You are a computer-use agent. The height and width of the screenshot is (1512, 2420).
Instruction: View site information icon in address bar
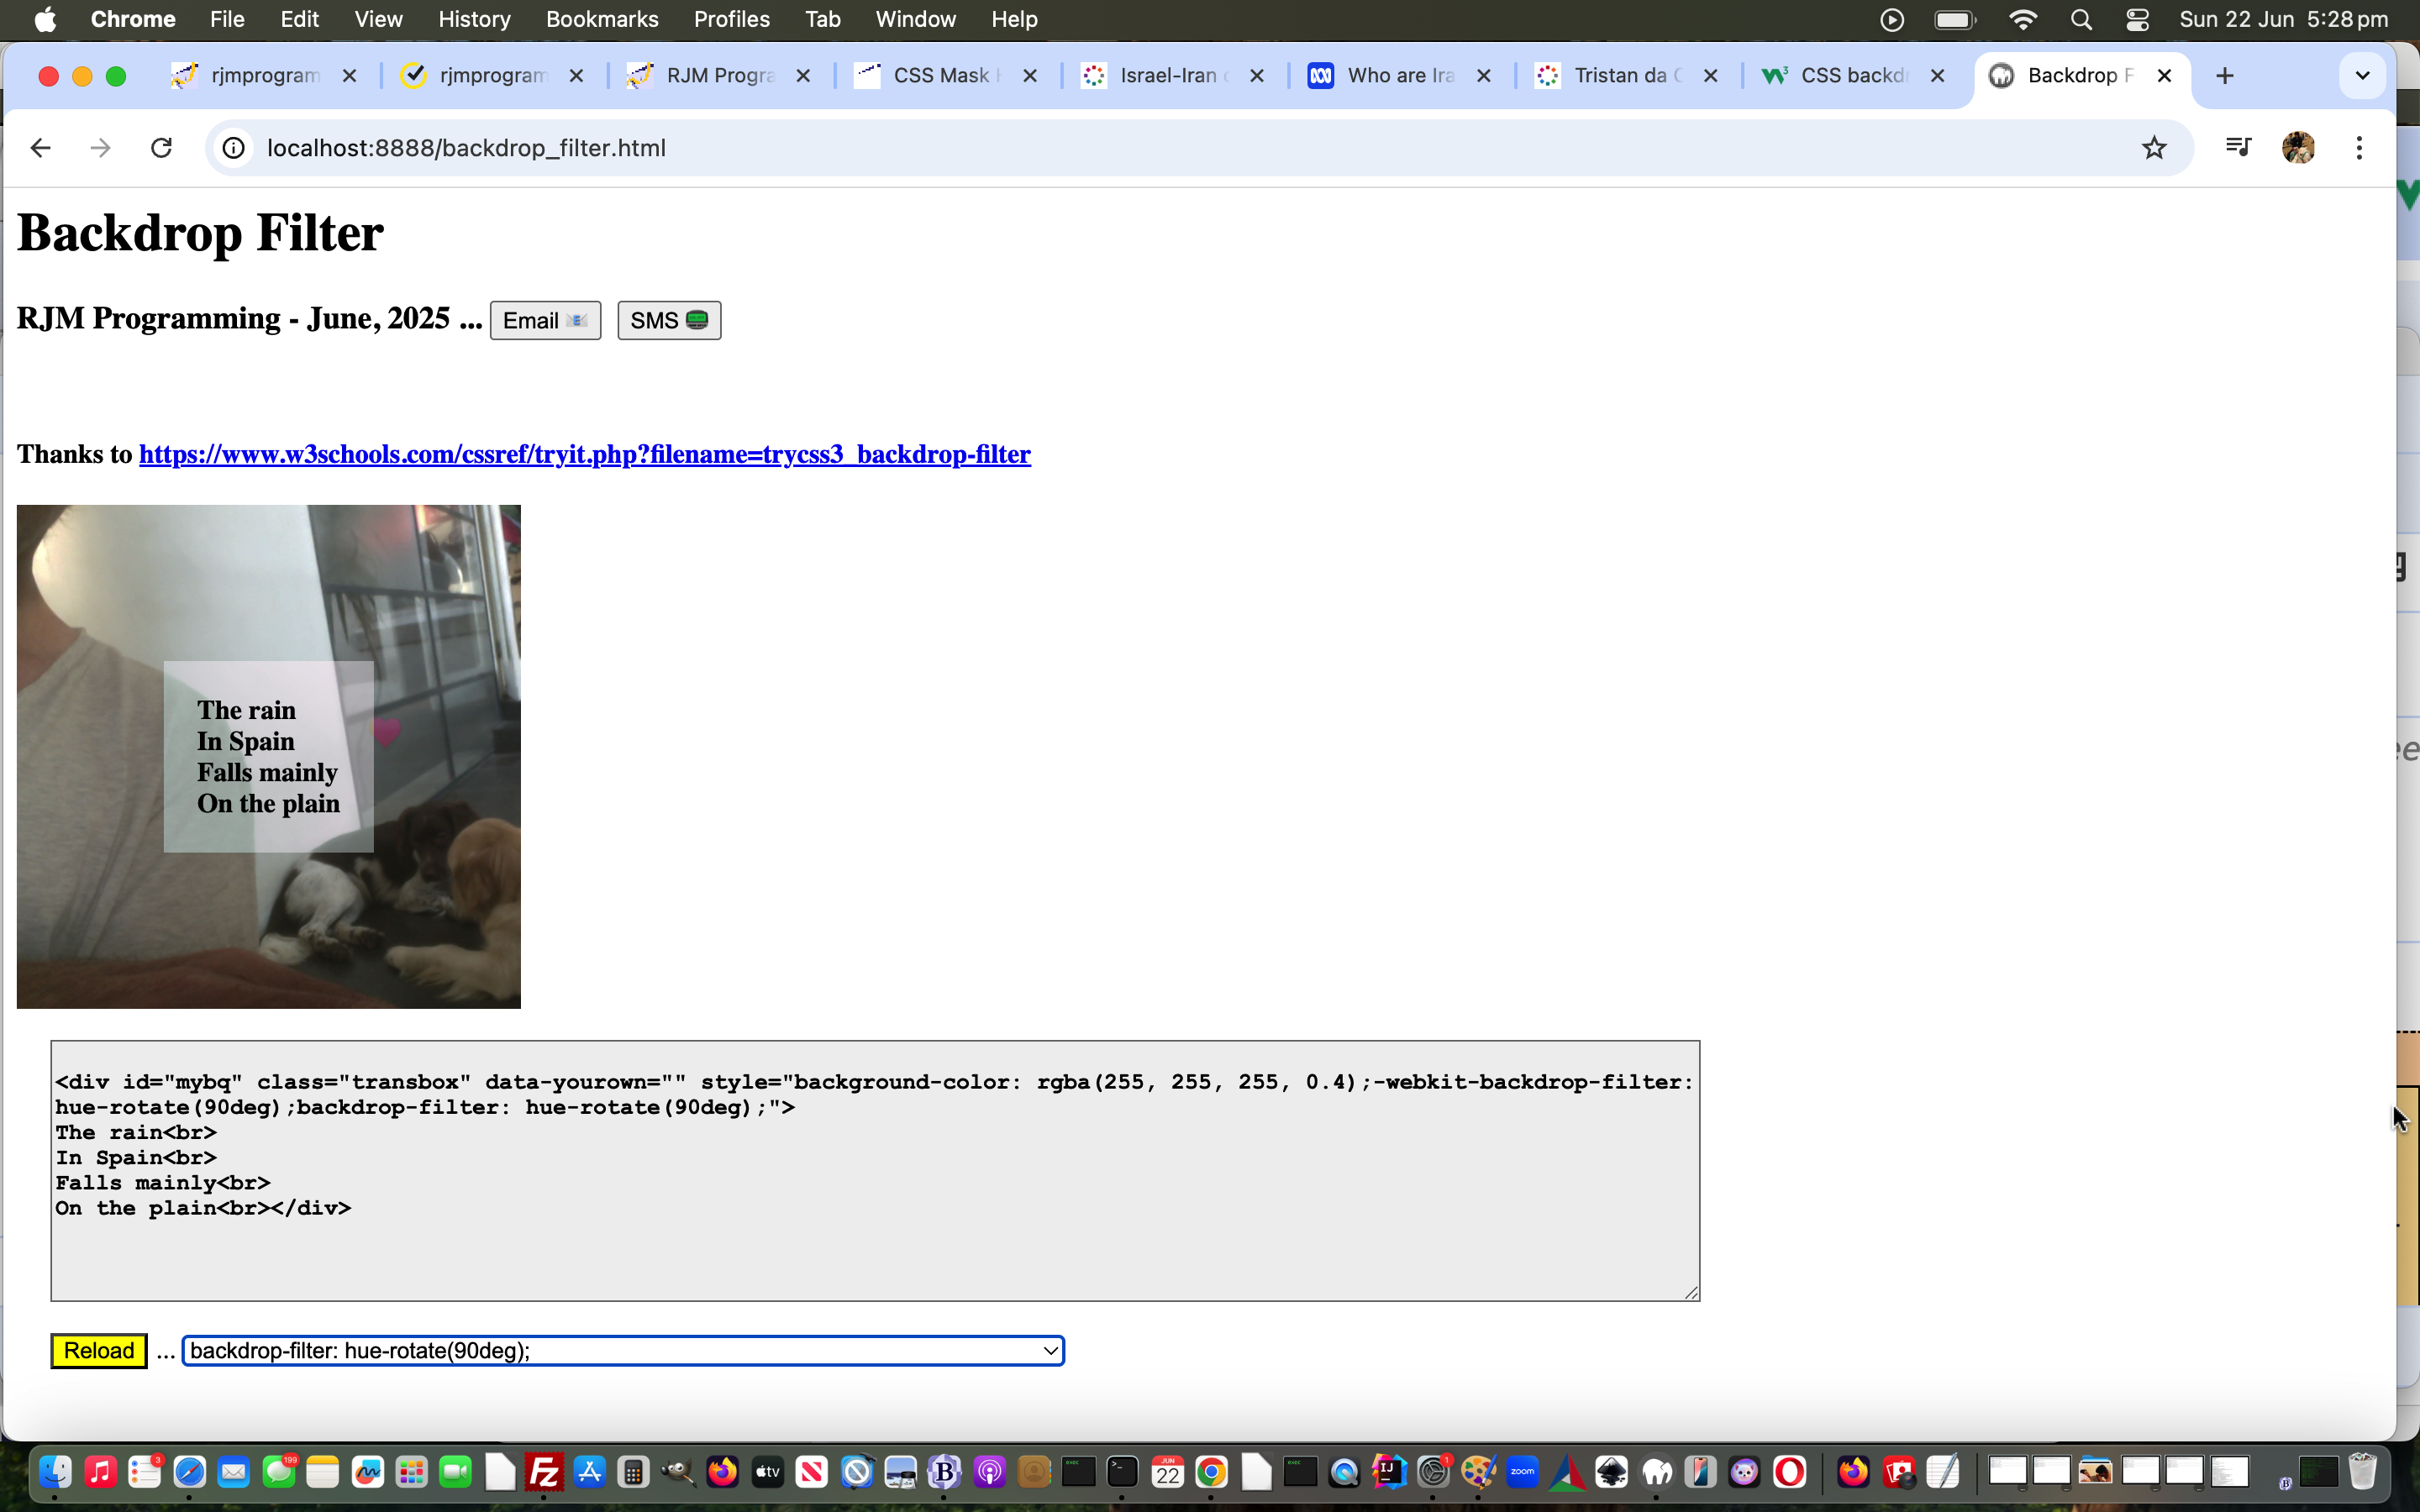pos(233,148)
